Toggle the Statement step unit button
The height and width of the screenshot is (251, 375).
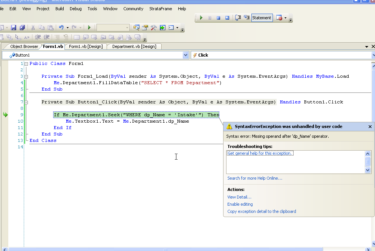[x=262, y=18]
